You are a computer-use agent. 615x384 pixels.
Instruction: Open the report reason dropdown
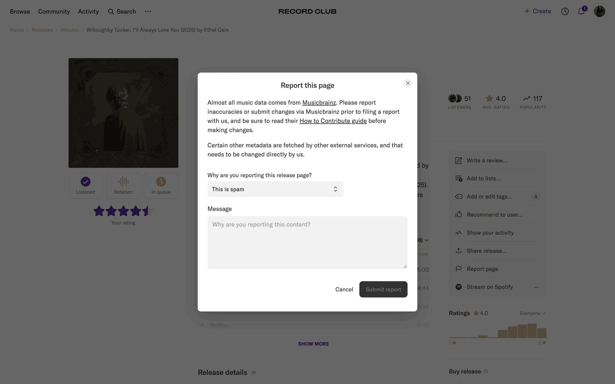pyautogui.click(x=275, y=189)
